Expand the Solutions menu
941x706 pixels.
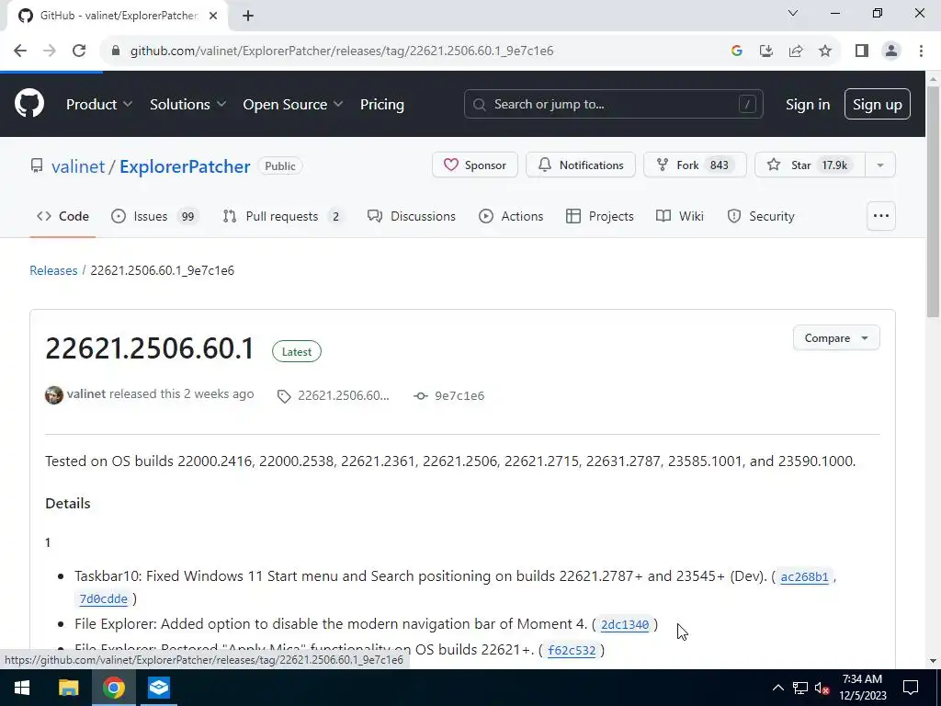click(x=187, y=104)
